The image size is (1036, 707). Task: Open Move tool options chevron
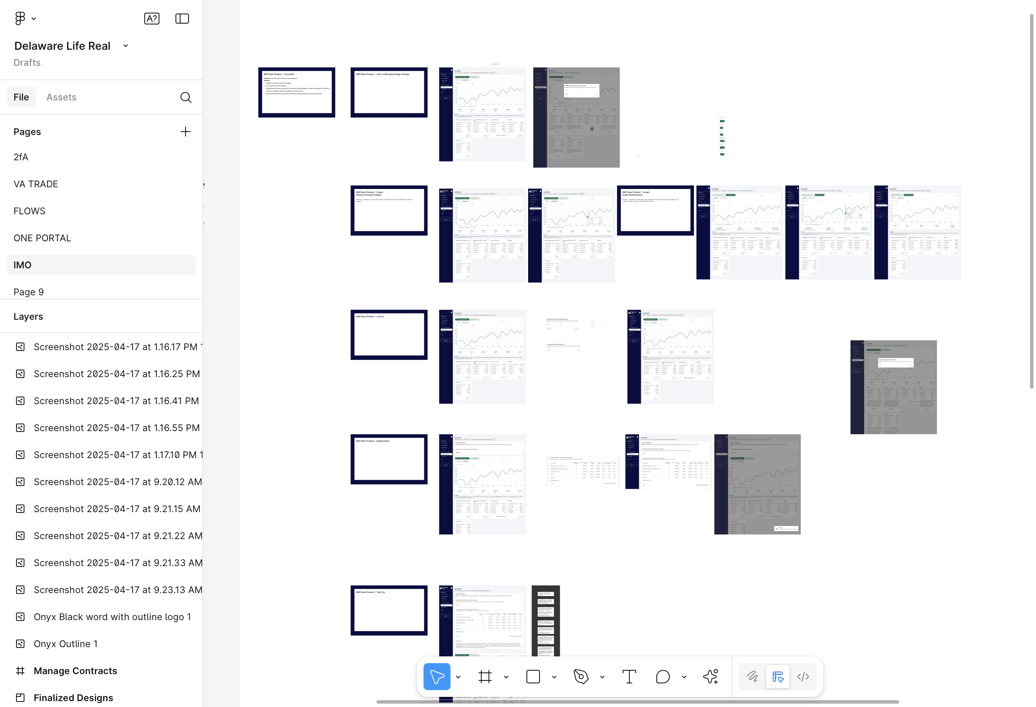pyautogui.click(x=458, y=677)
